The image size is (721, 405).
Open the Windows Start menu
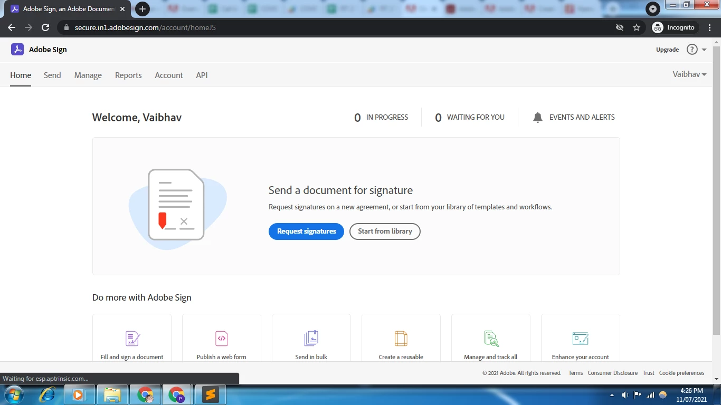(14, 394)
